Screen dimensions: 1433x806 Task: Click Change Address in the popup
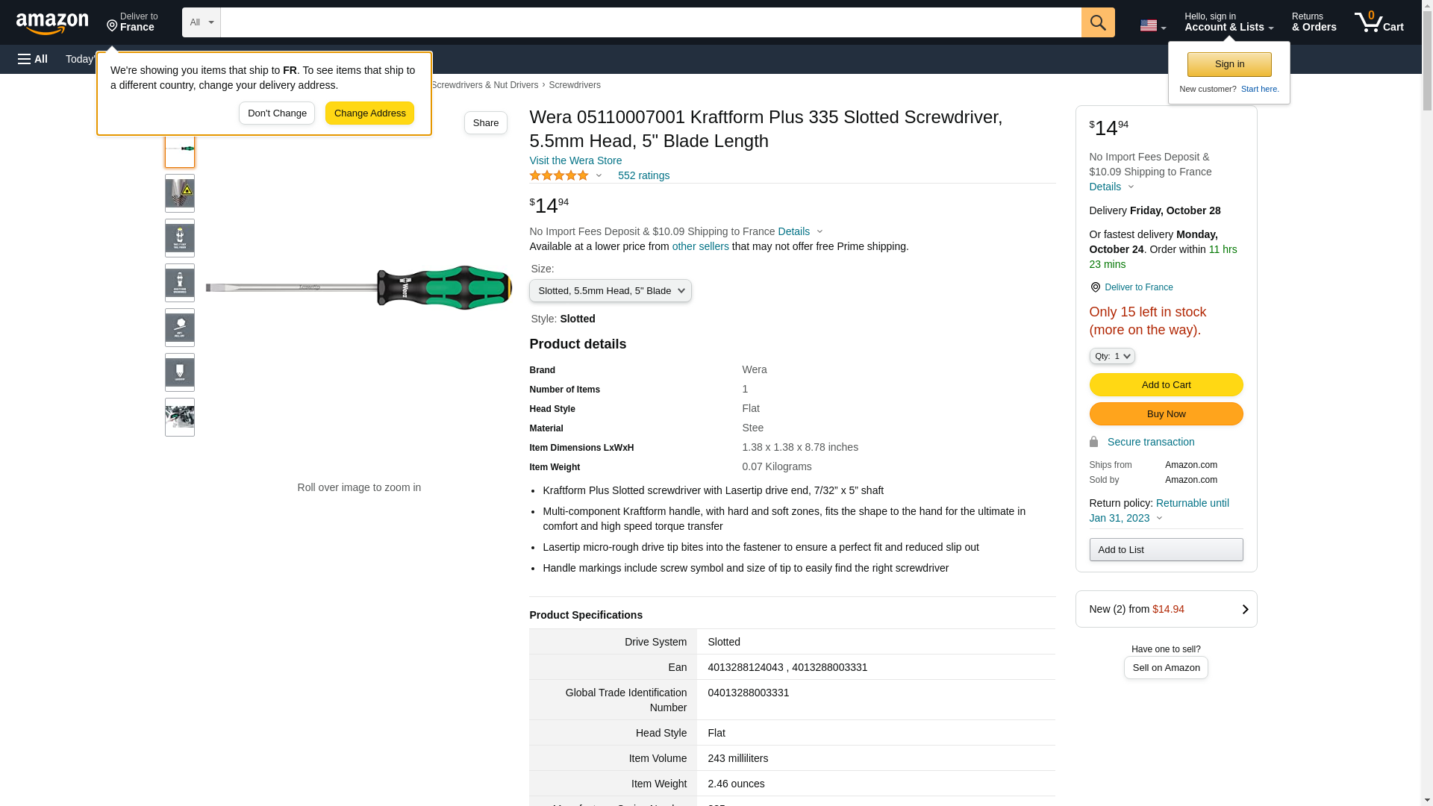coord(369,113)
